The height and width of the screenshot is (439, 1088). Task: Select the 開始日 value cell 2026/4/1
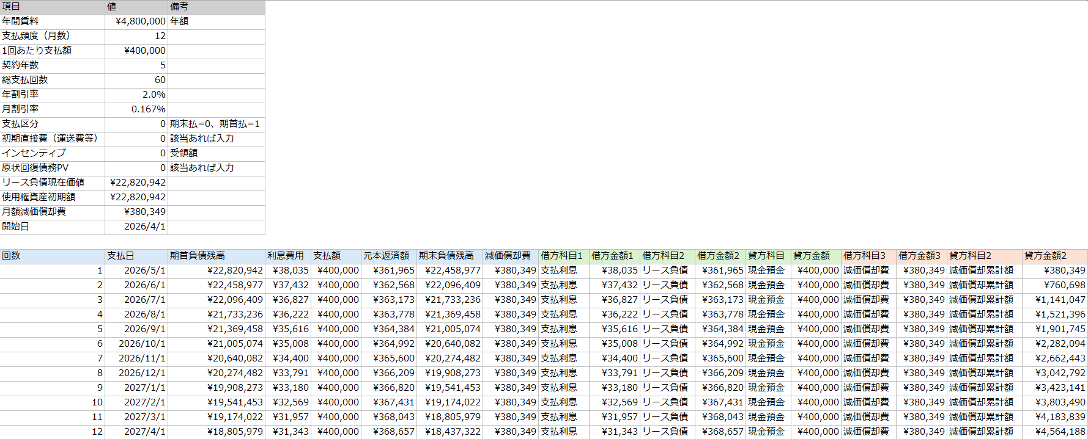tap(136, 227)
